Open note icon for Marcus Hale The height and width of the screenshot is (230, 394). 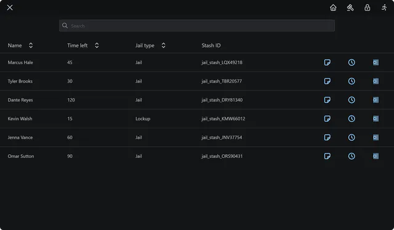[327, 62]
